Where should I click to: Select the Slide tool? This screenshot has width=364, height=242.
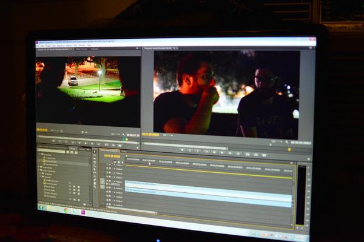95,176
